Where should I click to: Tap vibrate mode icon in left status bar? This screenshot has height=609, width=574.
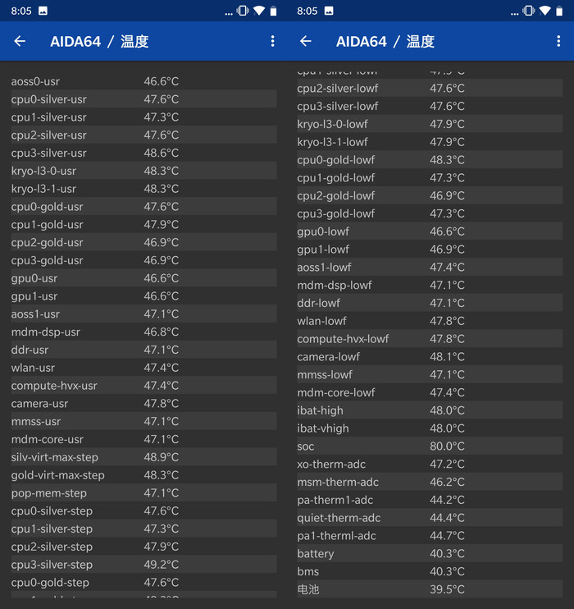[x=243, y=11]
